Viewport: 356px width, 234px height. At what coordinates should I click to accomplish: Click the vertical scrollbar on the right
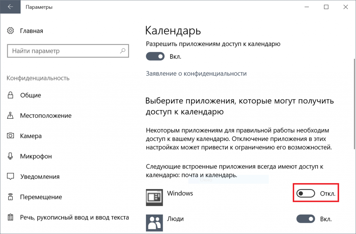(354, 104)
